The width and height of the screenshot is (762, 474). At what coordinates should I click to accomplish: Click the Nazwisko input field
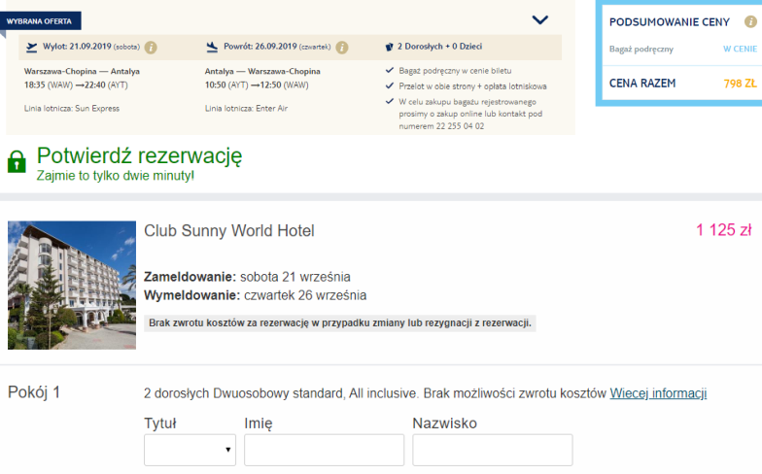coord(493,451)
